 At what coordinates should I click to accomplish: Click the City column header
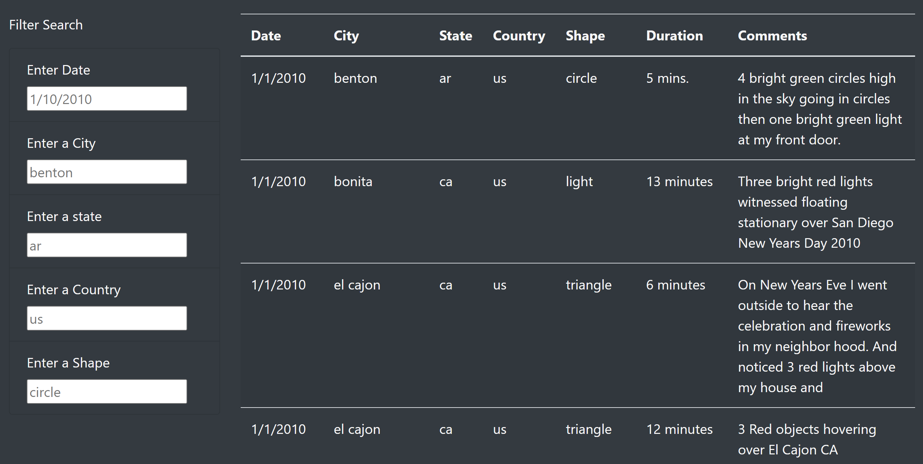tap(346, 35)
